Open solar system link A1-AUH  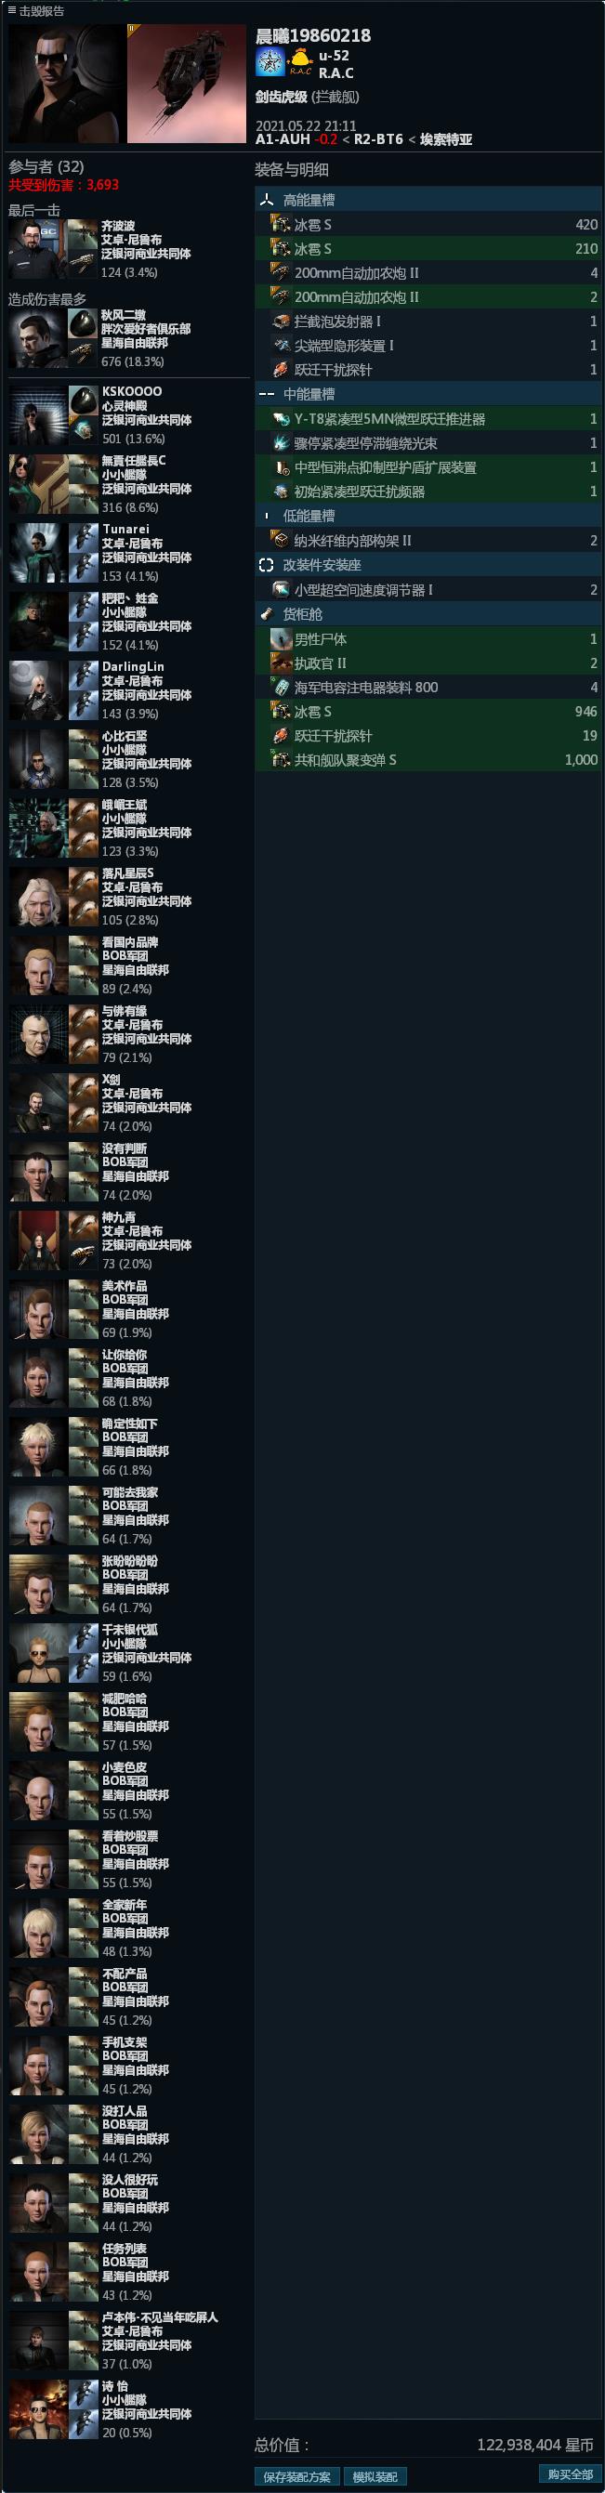click(283, 139)
